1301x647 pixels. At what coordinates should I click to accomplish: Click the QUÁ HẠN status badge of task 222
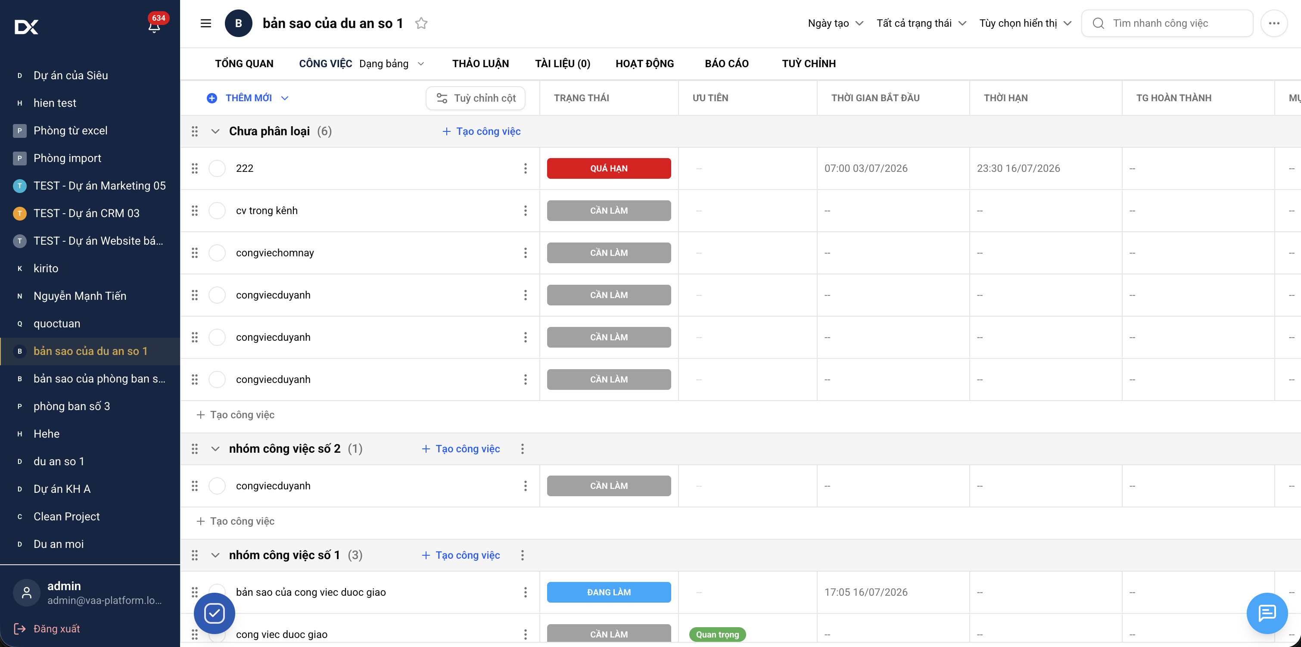pyautogui.click(x=609, y=168)
